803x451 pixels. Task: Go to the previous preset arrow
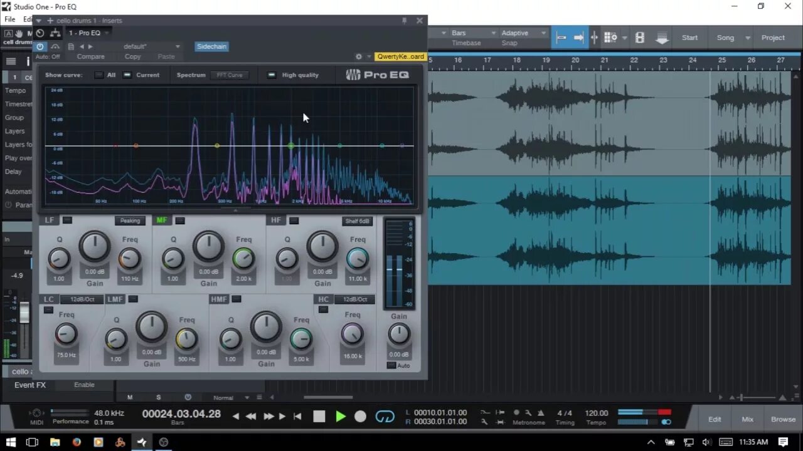coord(82,46)
